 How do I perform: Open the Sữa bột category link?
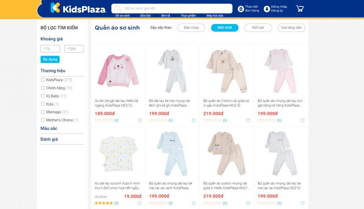pos(146,15)
